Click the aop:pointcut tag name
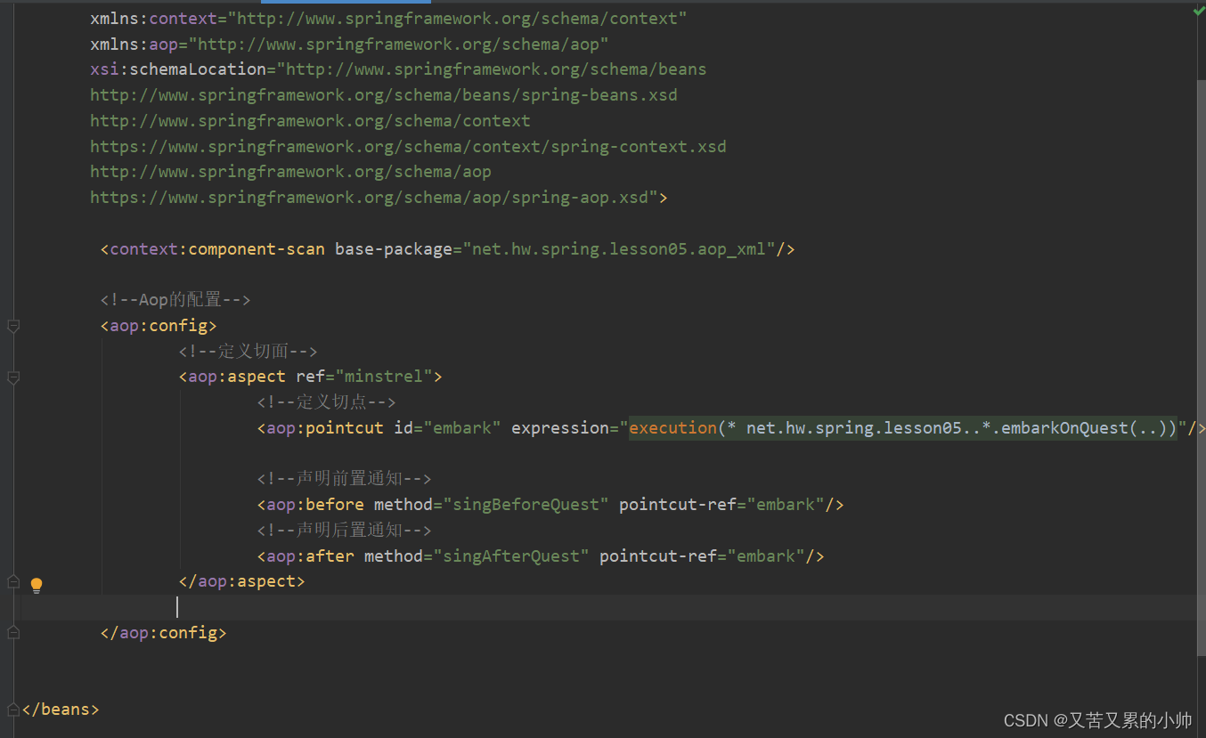The image size is (1206, 738). coord(325,428)
